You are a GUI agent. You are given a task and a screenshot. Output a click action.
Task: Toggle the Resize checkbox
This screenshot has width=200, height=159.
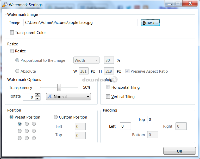coord(12,51)
